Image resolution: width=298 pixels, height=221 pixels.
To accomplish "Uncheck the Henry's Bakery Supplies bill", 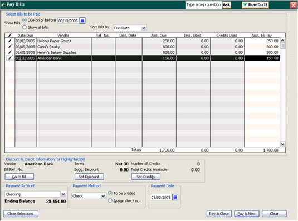I will pyautogui.click(x=9, y=52).
